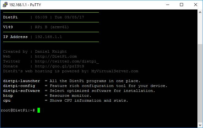Click the dietpi-launcher command name
Viewport: 203px width, 128px height.
click(21, 81)
